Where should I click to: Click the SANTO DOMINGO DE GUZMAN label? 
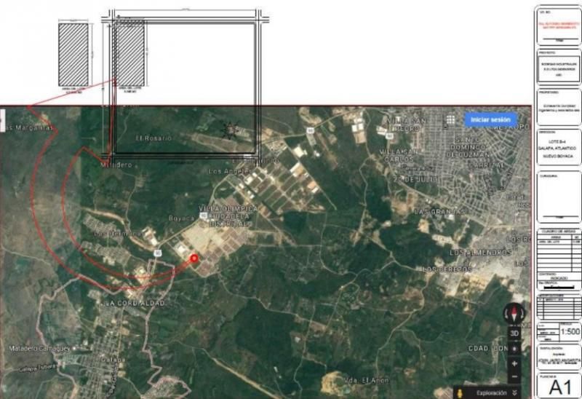[467, 147]
